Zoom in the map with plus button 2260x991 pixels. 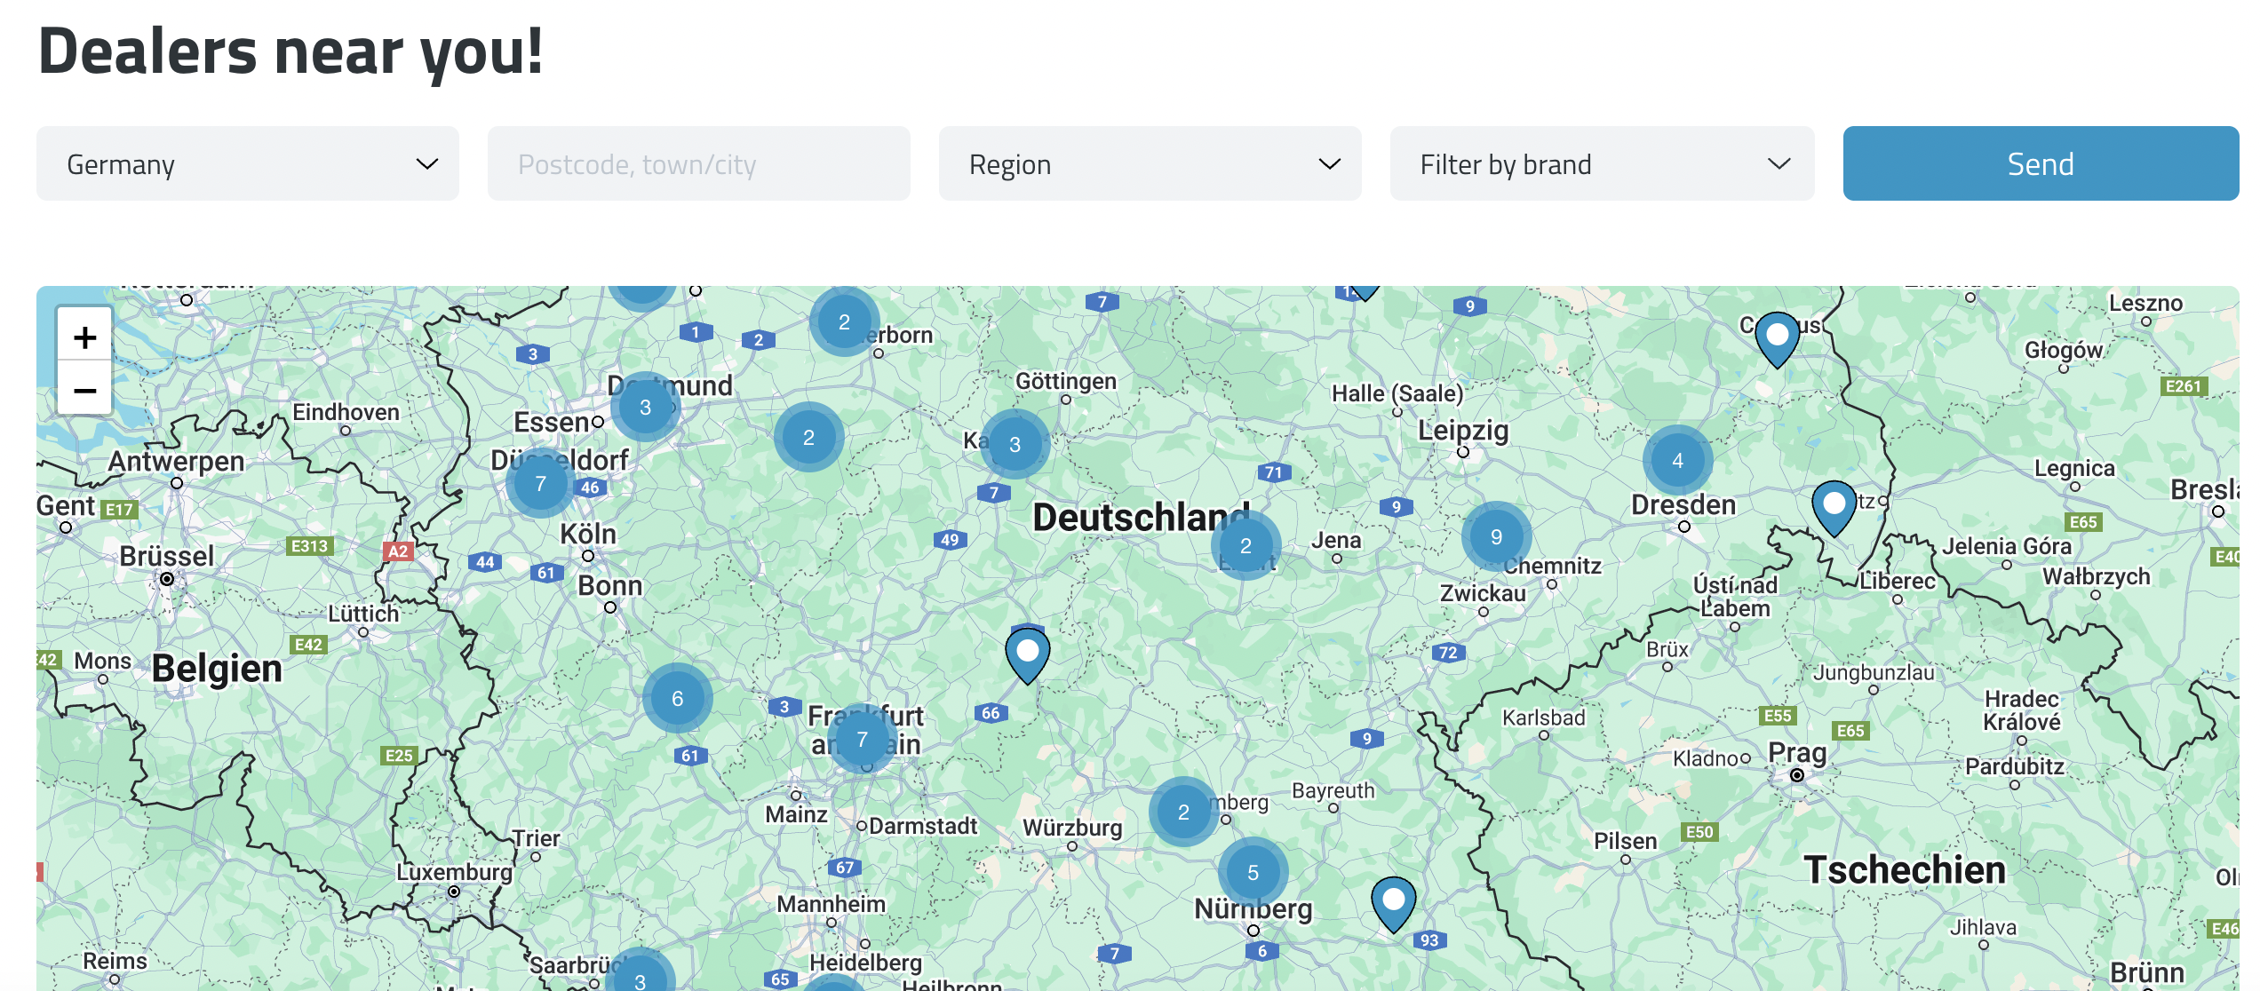(x=84, y=337)
